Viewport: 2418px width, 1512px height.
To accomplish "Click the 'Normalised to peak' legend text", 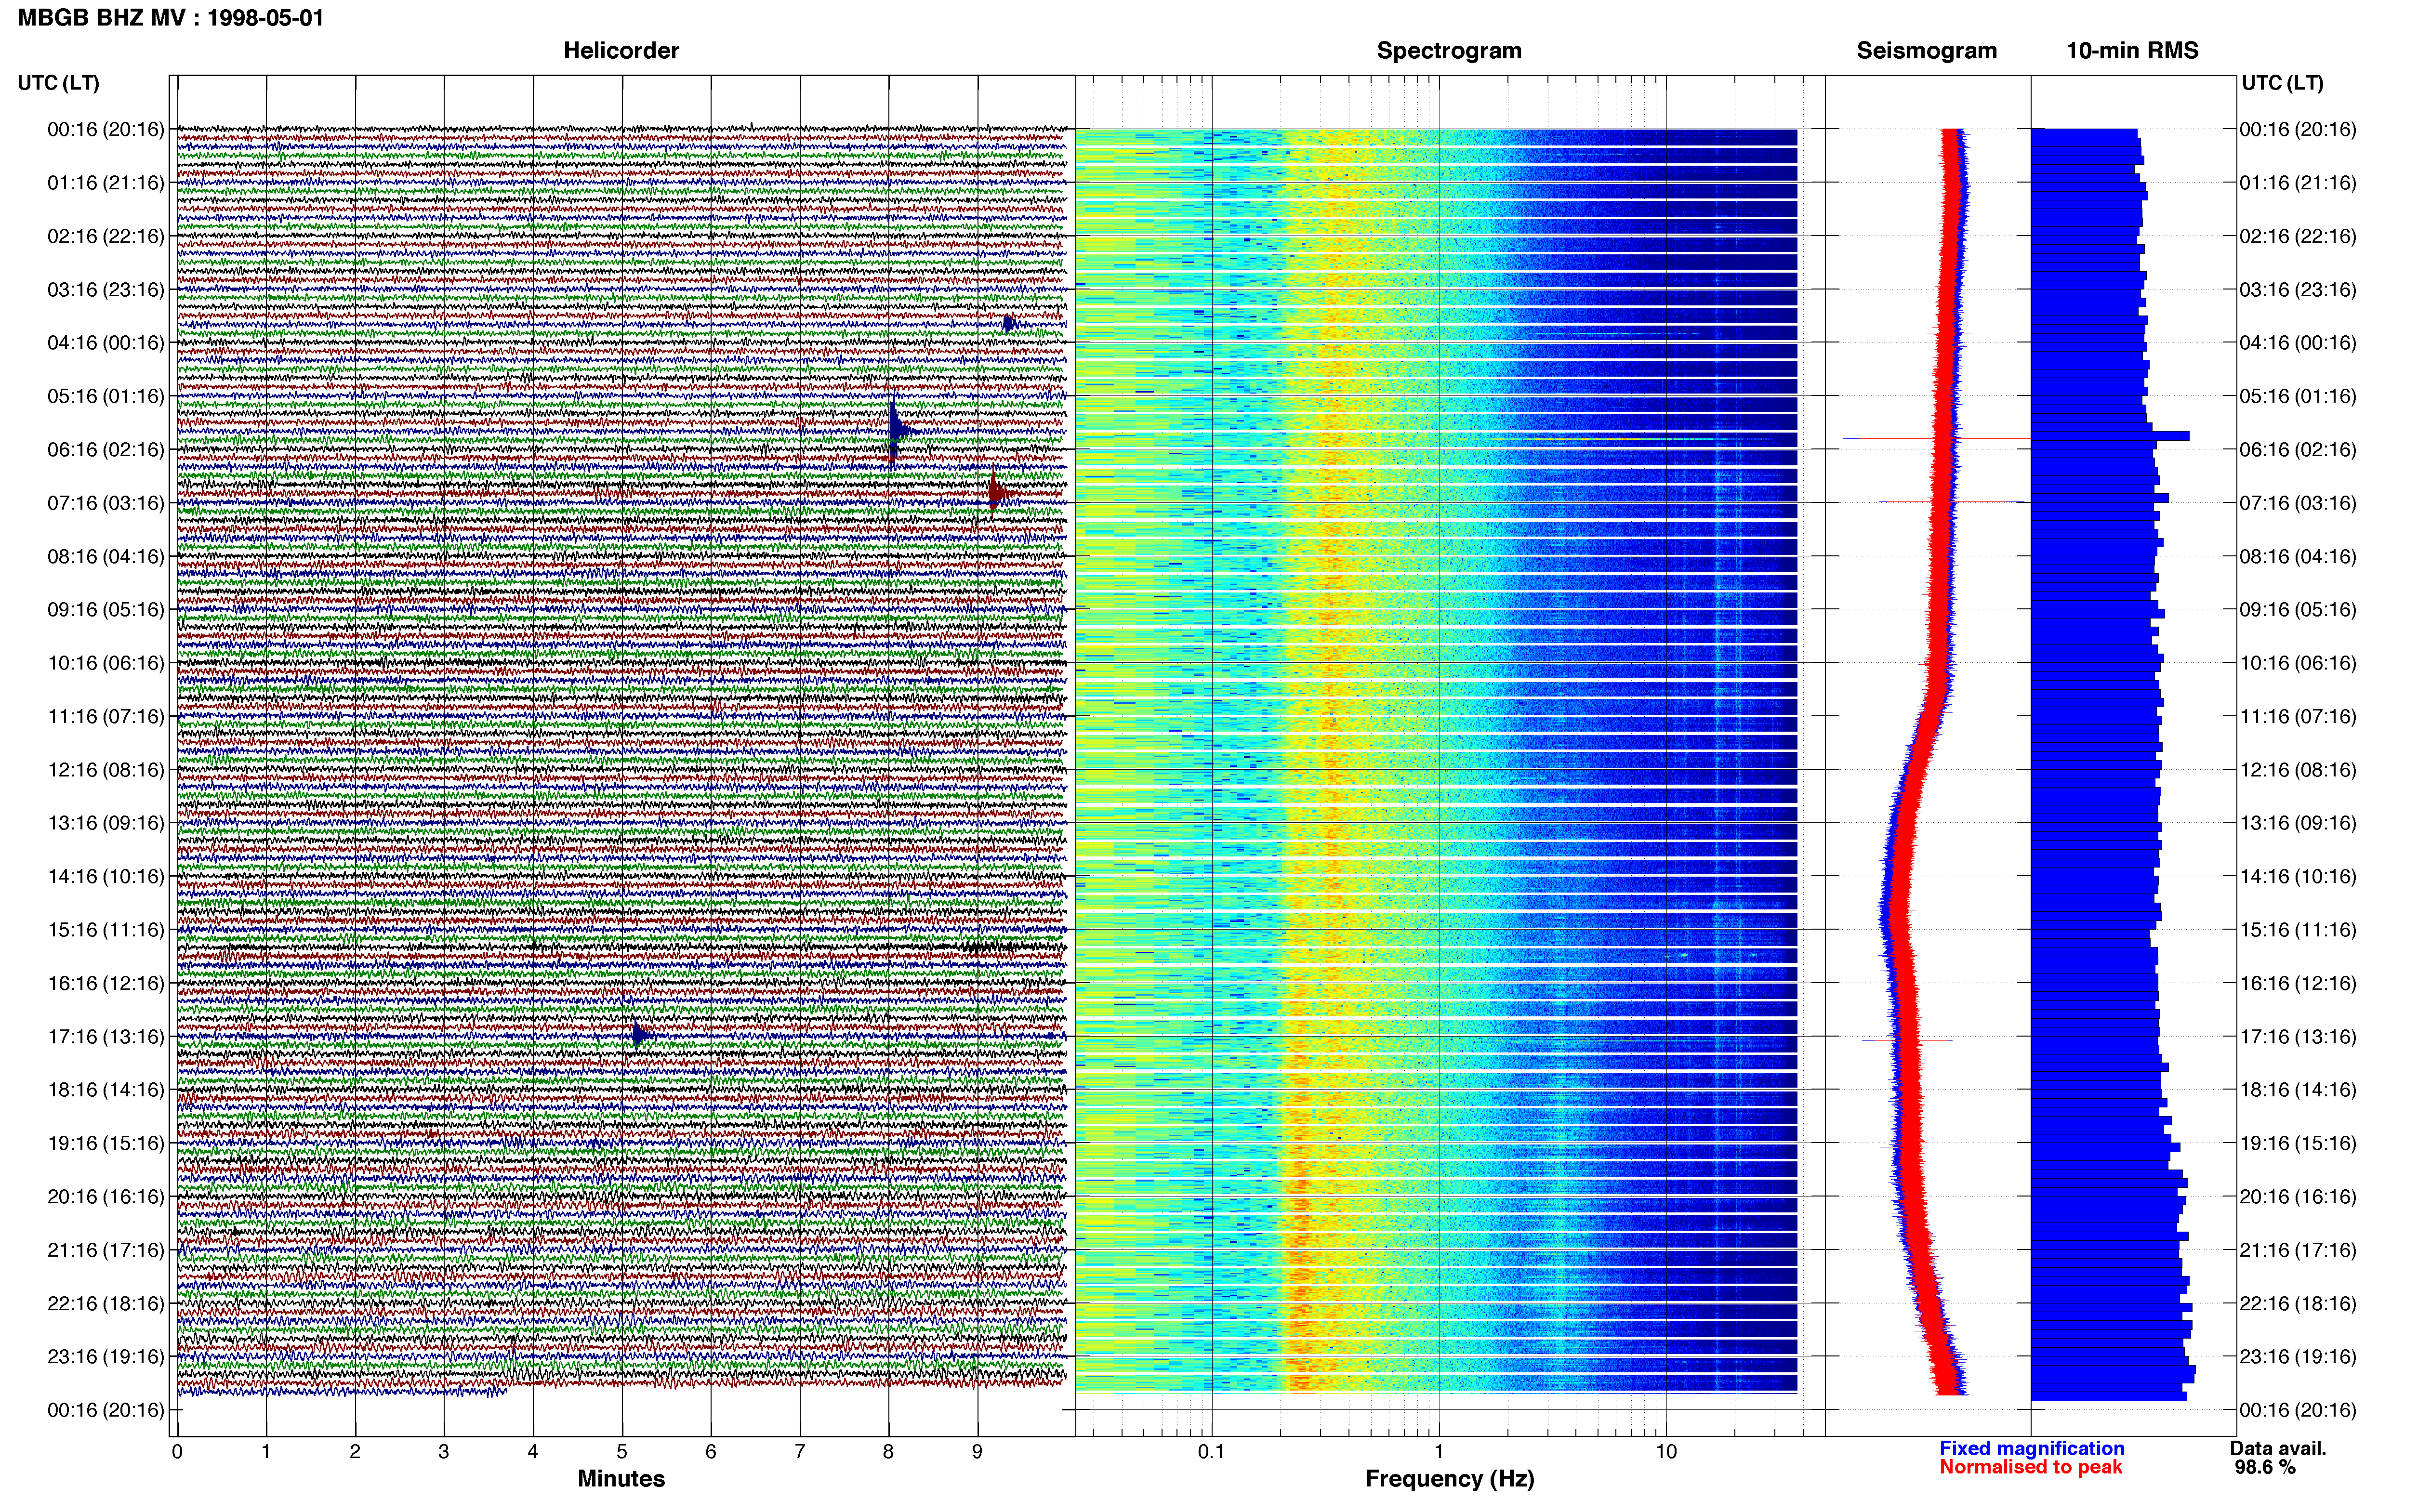I will point(2030,1467).
